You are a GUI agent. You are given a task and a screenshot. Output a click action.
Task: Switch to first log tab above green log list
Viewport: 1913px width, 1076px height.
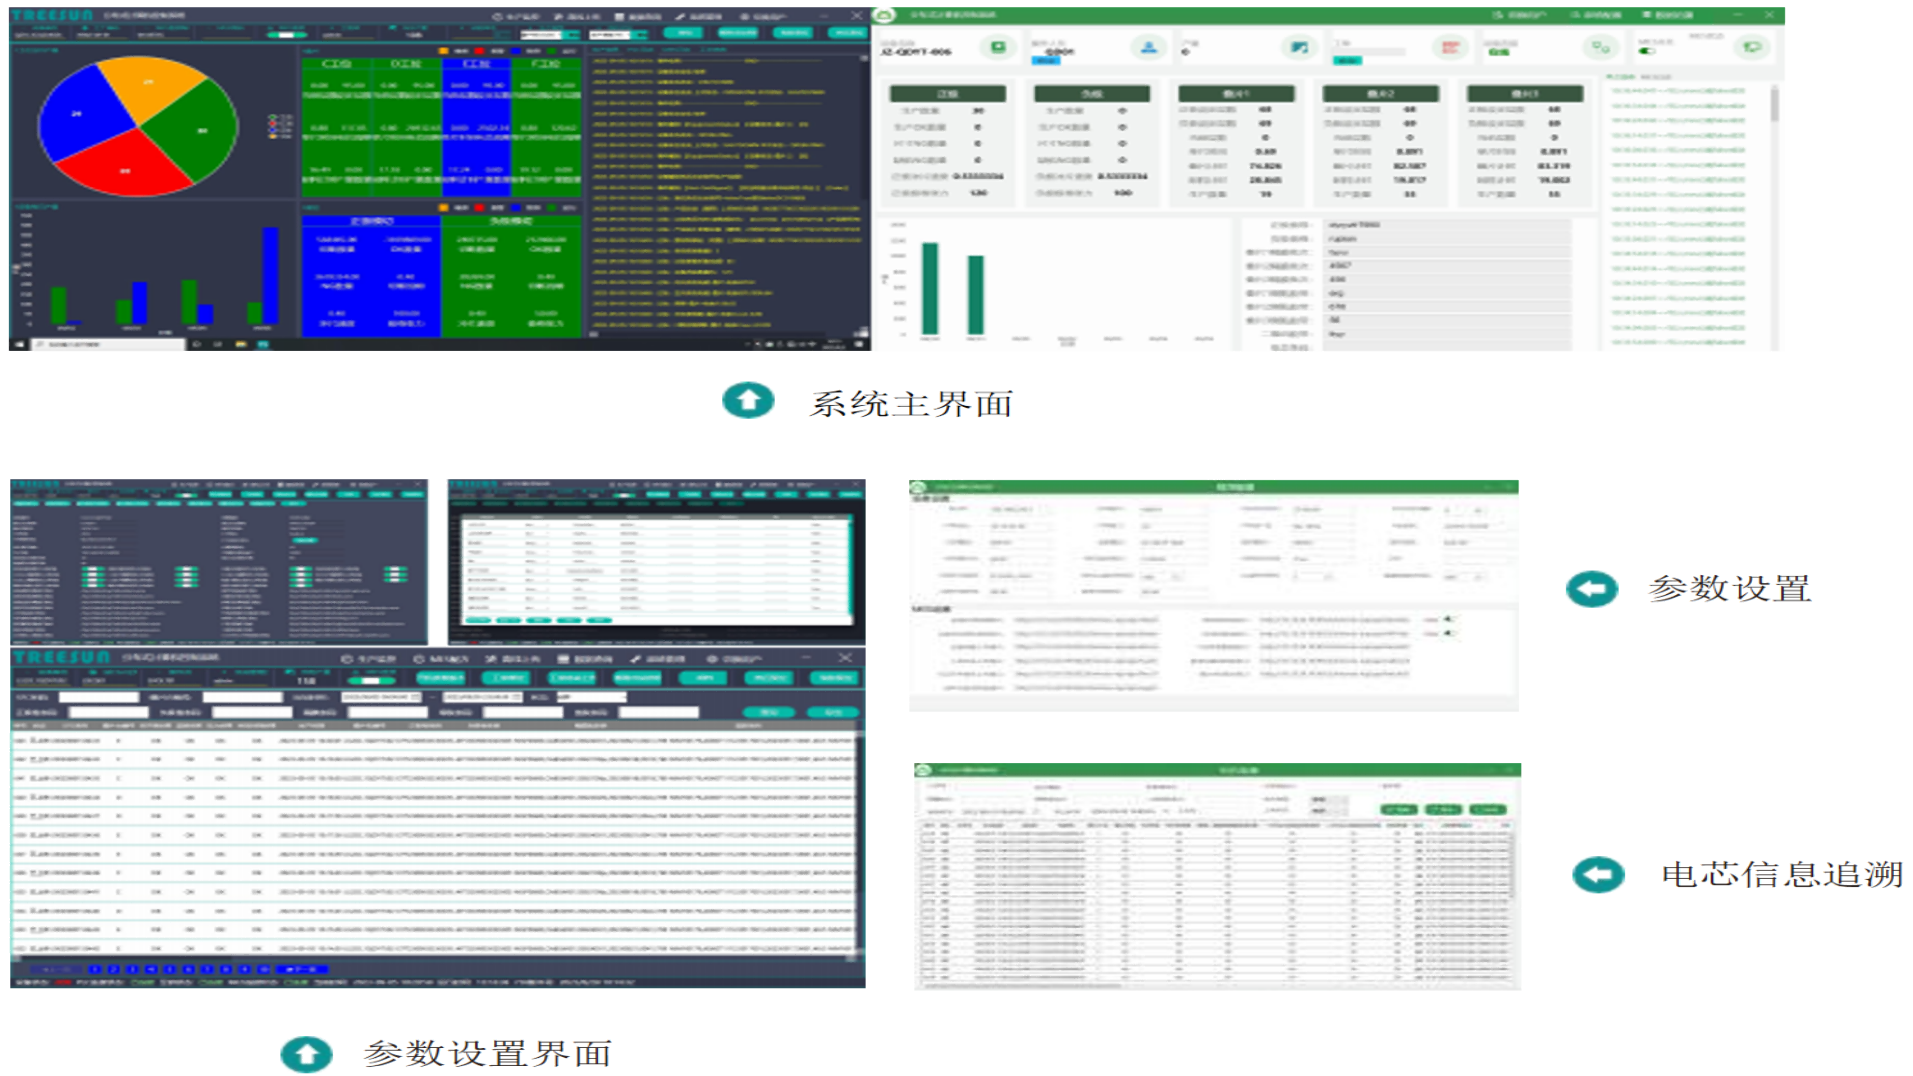1620,76
